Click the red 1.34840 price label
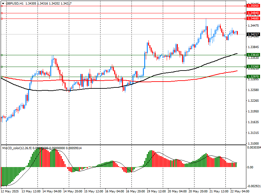Screen dimensions: 261x195 [253, 13]
